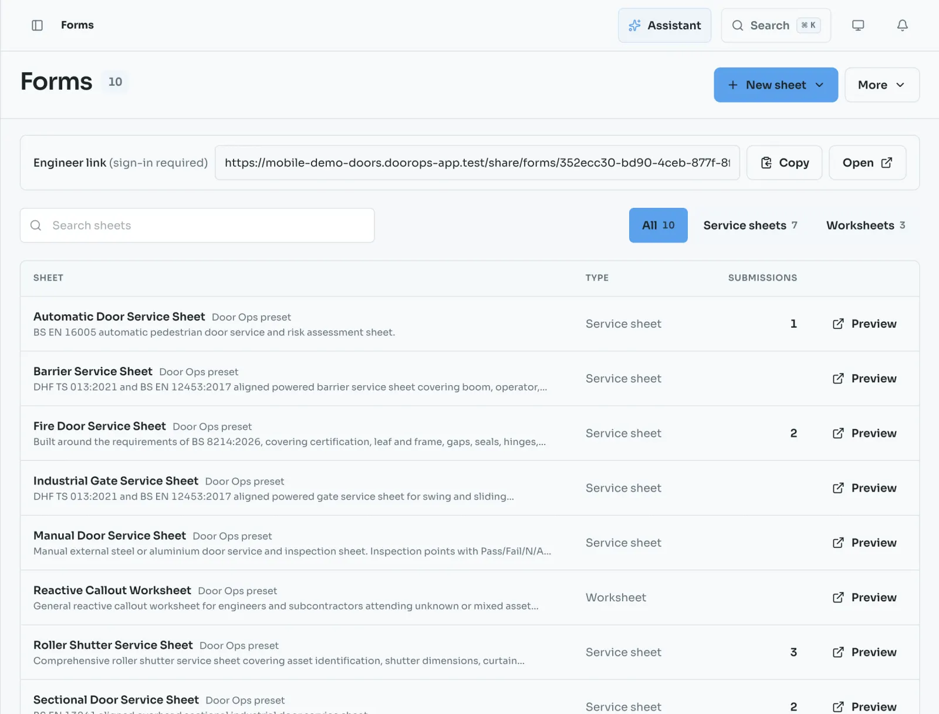Preview the Automatic Door Service Sheet
This screenshot has height=714, width=939.
[x=864, y=324]
